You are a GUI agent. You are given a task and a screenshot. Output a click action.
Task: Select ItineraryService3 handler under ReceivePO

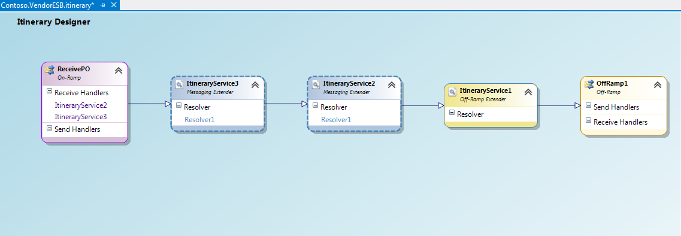(81, 117)
